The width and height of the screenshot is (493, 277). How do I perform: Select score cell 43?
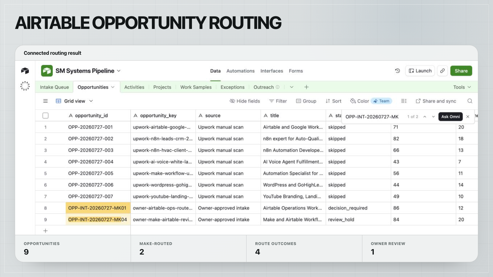point(423,162)
